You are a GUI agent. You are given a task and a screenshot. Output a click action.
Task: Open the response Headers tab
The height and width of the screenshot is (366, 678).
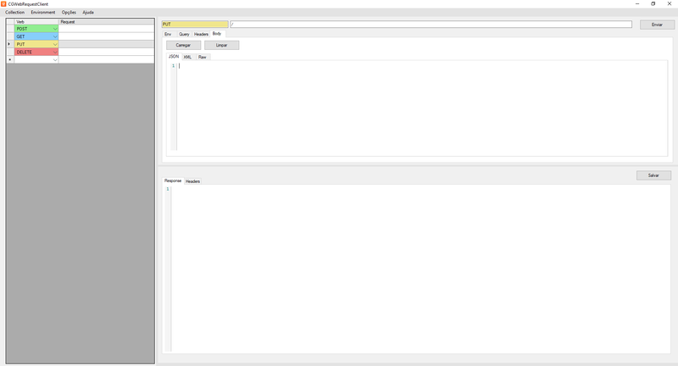(193, 181)
